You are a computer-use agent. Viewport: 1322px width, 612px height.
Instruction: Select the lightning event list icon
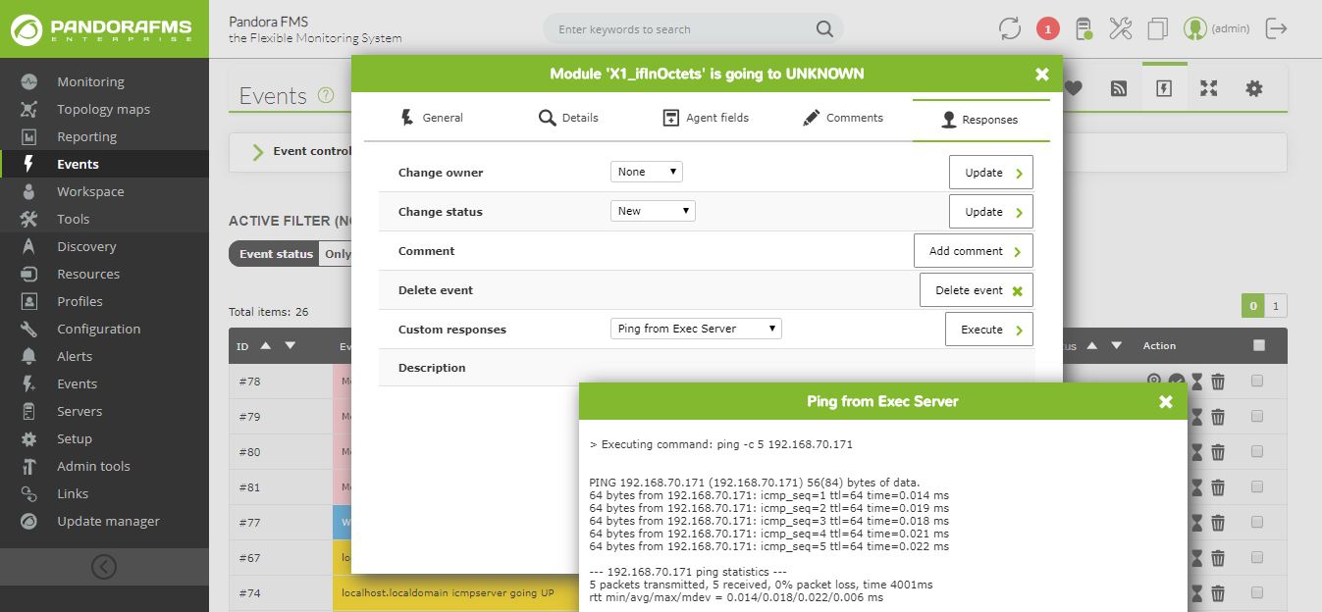click(x=1164, y=88)
